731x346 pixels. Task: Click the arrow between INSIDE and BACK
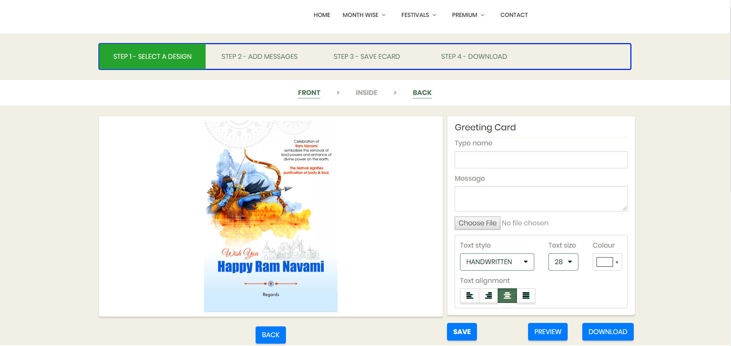pos(395,93)
